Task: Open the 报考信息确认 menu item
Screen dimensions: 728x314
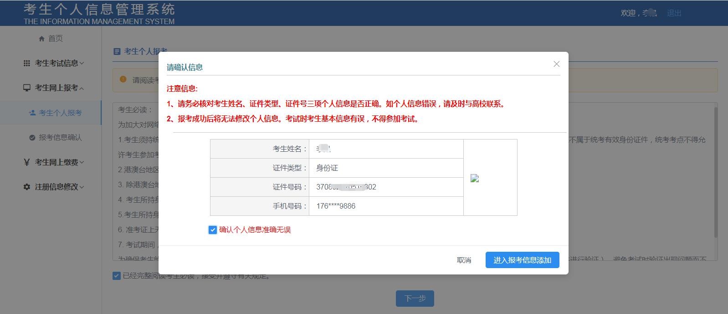Action: [60, 138]
